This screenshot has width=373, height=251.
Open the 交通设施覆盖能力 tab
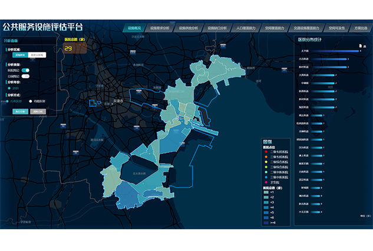click(306, 28)
